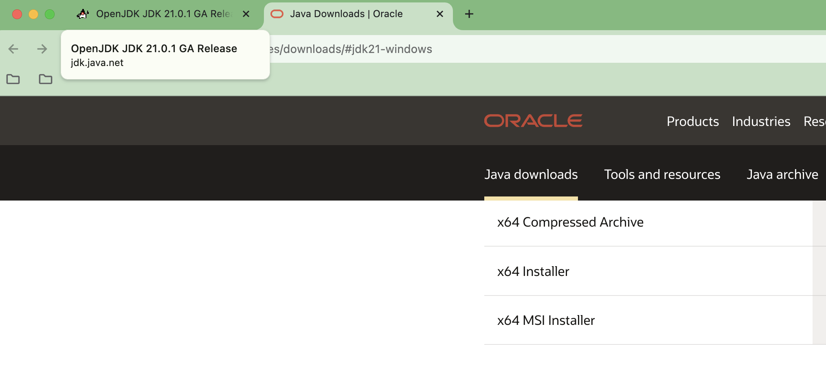Open the Industries menu
Screen dimensions: 826x375
[761, 121]
